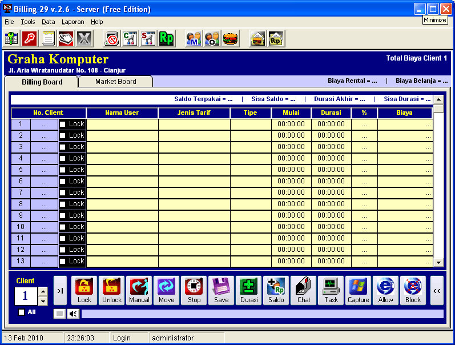
Task: Click the Stop billing button
Action: 194,290
